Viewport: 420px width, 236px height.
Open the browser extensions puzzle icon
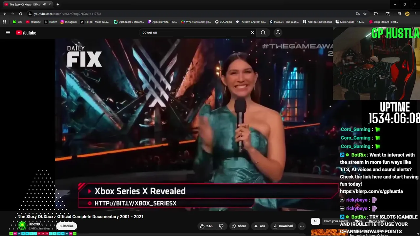[x=376, y=14]
